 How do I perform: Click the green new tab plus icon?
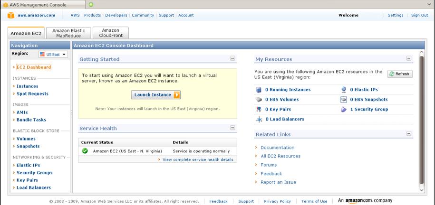(x=91, y=4)
